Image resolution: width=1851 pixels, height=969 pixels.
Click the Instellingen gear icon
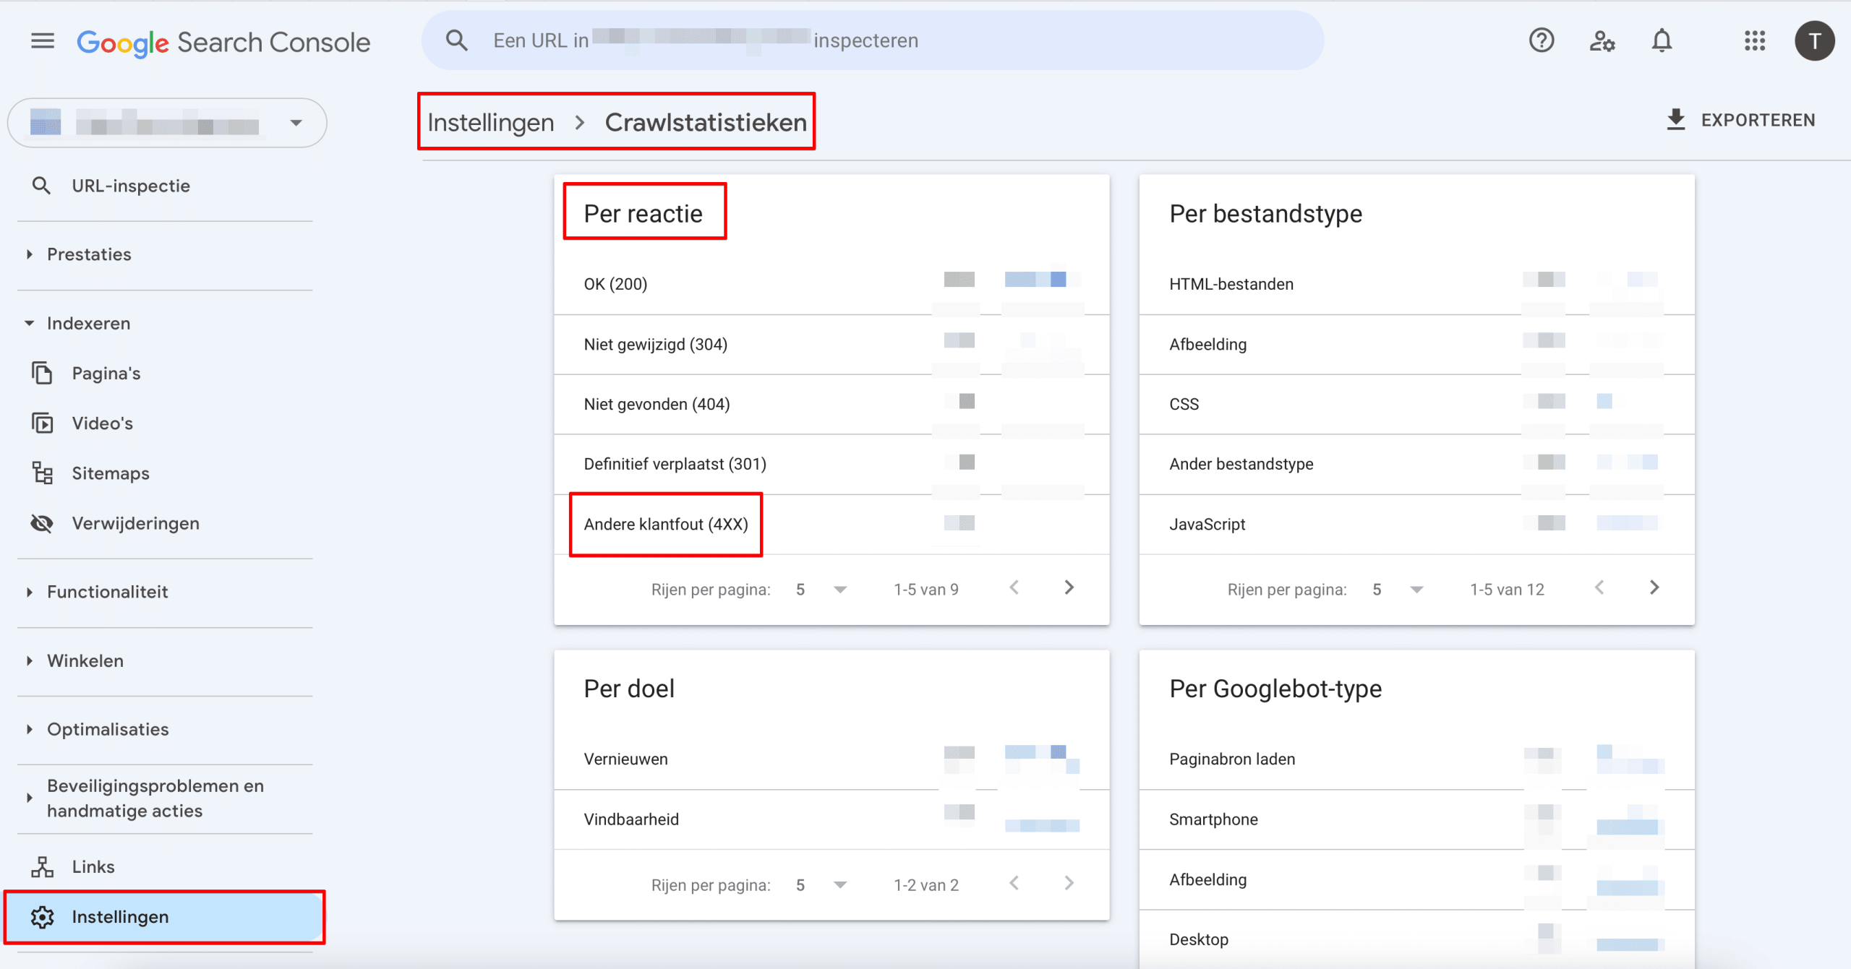(42, 916)
